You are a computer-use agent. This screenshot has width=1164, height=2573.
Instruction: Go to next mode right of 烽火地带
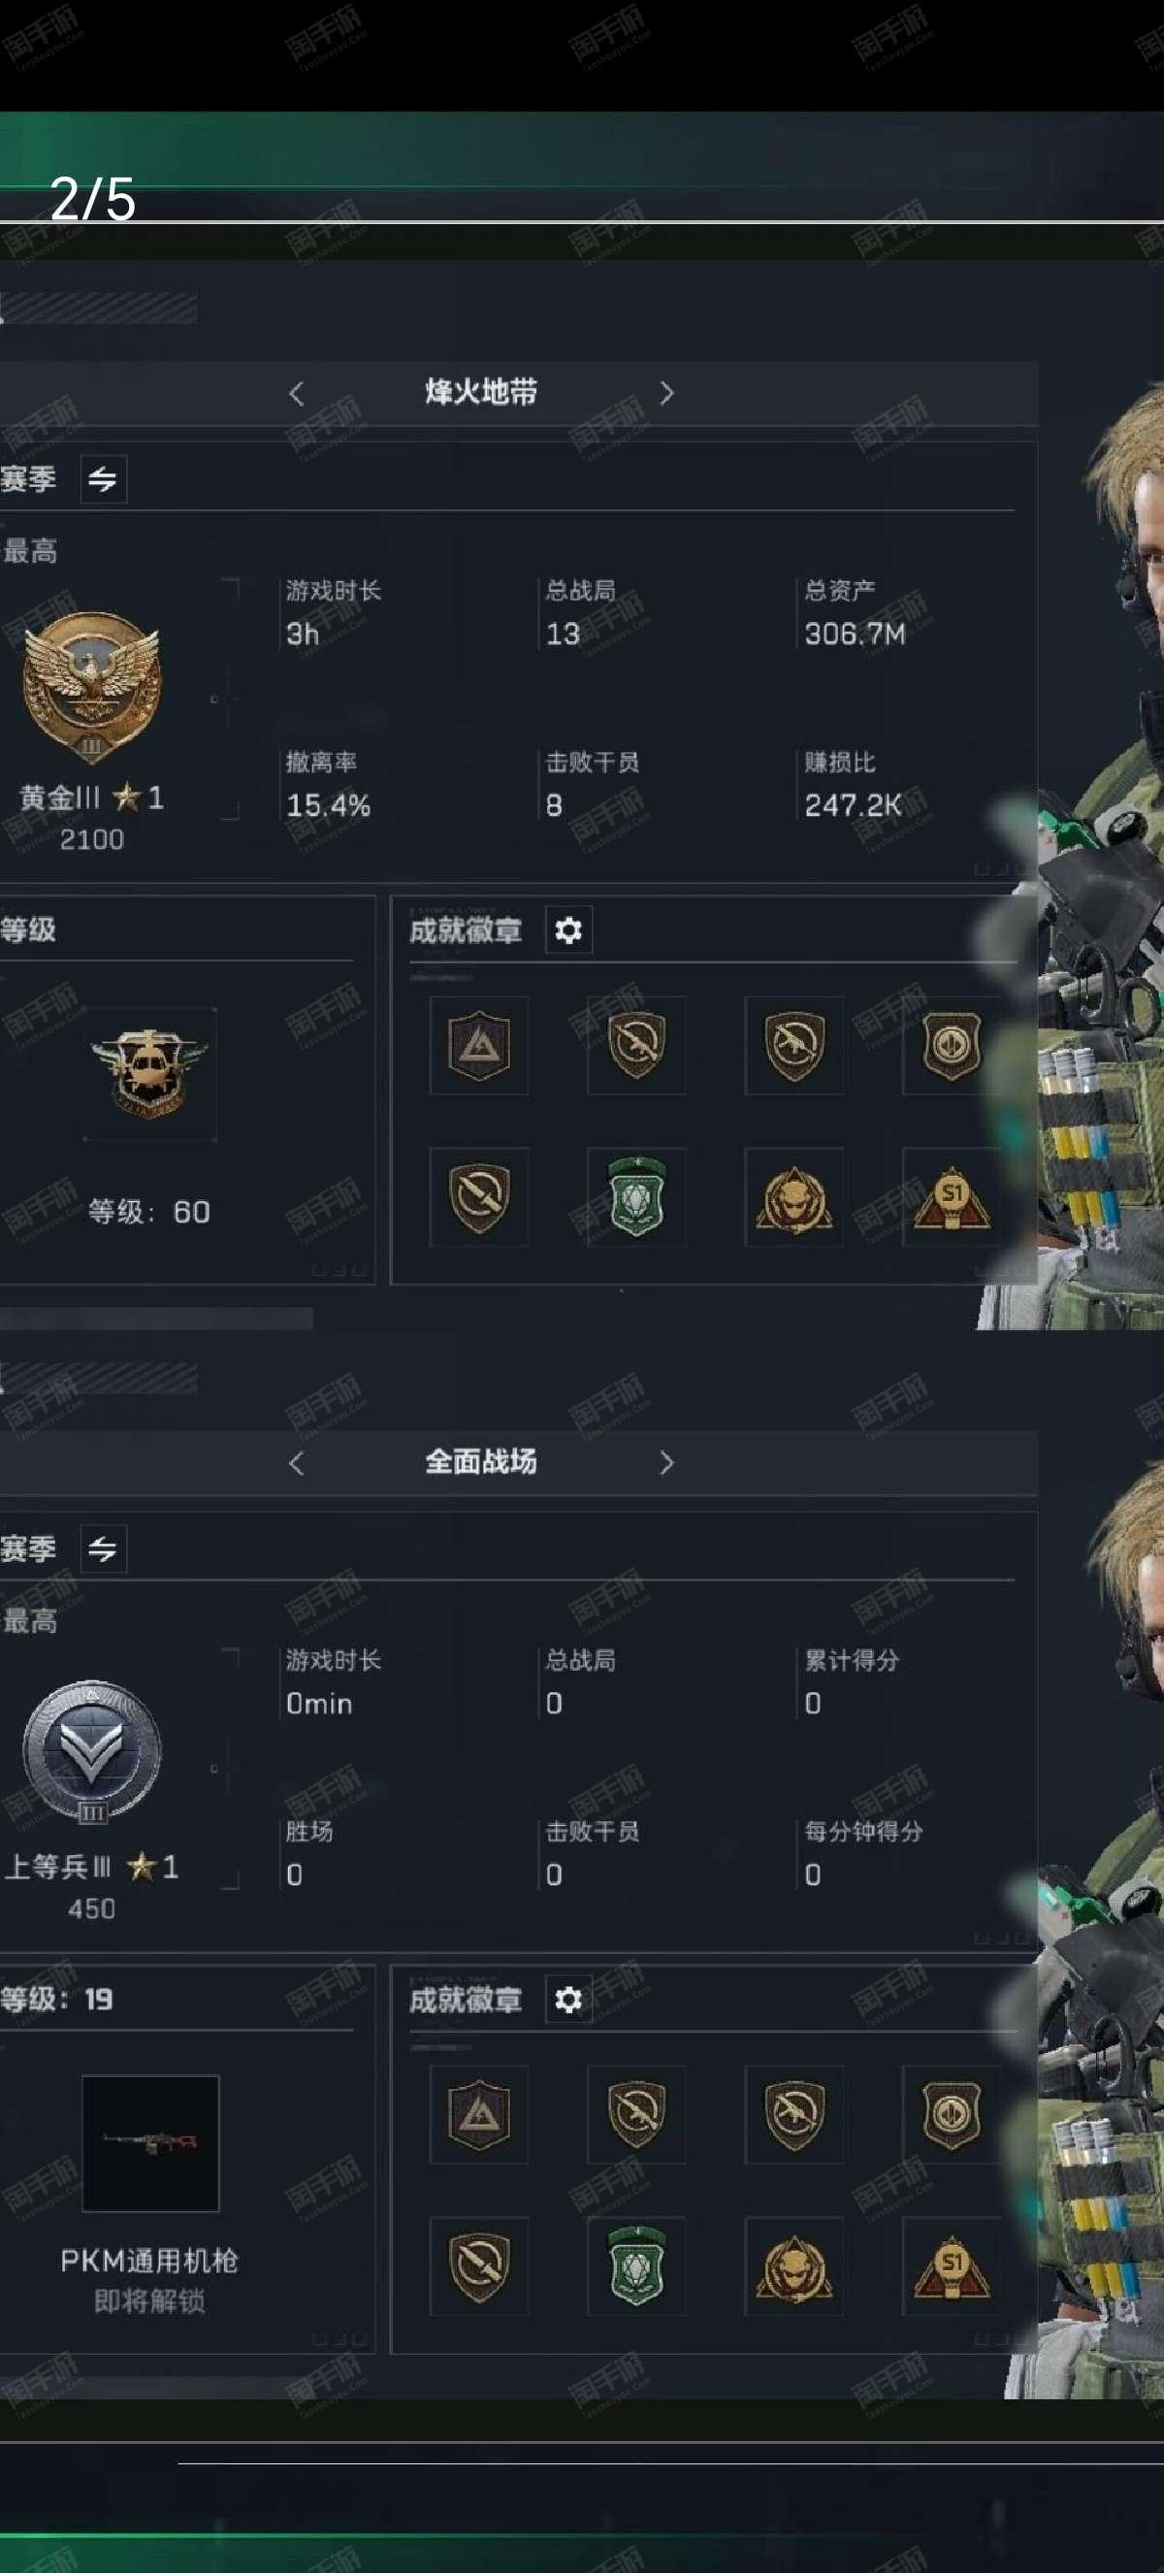click(x=666, y=394)
